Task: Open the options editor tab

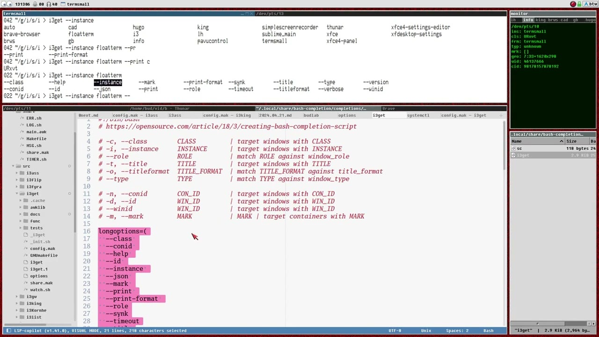Action: click(347, 115)
